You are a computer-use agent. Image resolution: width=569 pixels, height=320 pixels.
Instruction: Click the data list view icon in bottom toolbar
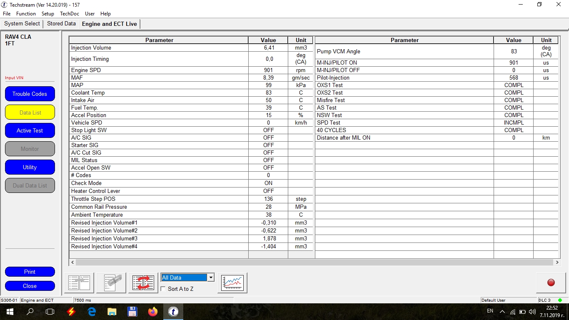(79, 283)
